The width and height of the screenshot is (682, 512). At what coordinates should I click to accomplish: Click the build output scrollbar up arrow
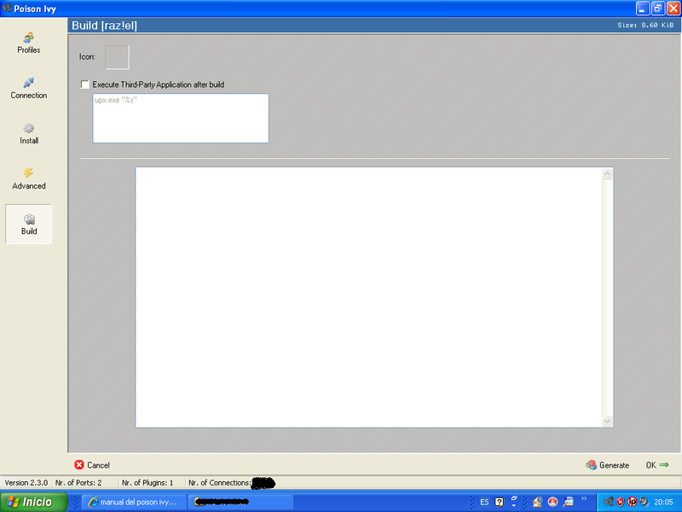click(x=607, y=174)
